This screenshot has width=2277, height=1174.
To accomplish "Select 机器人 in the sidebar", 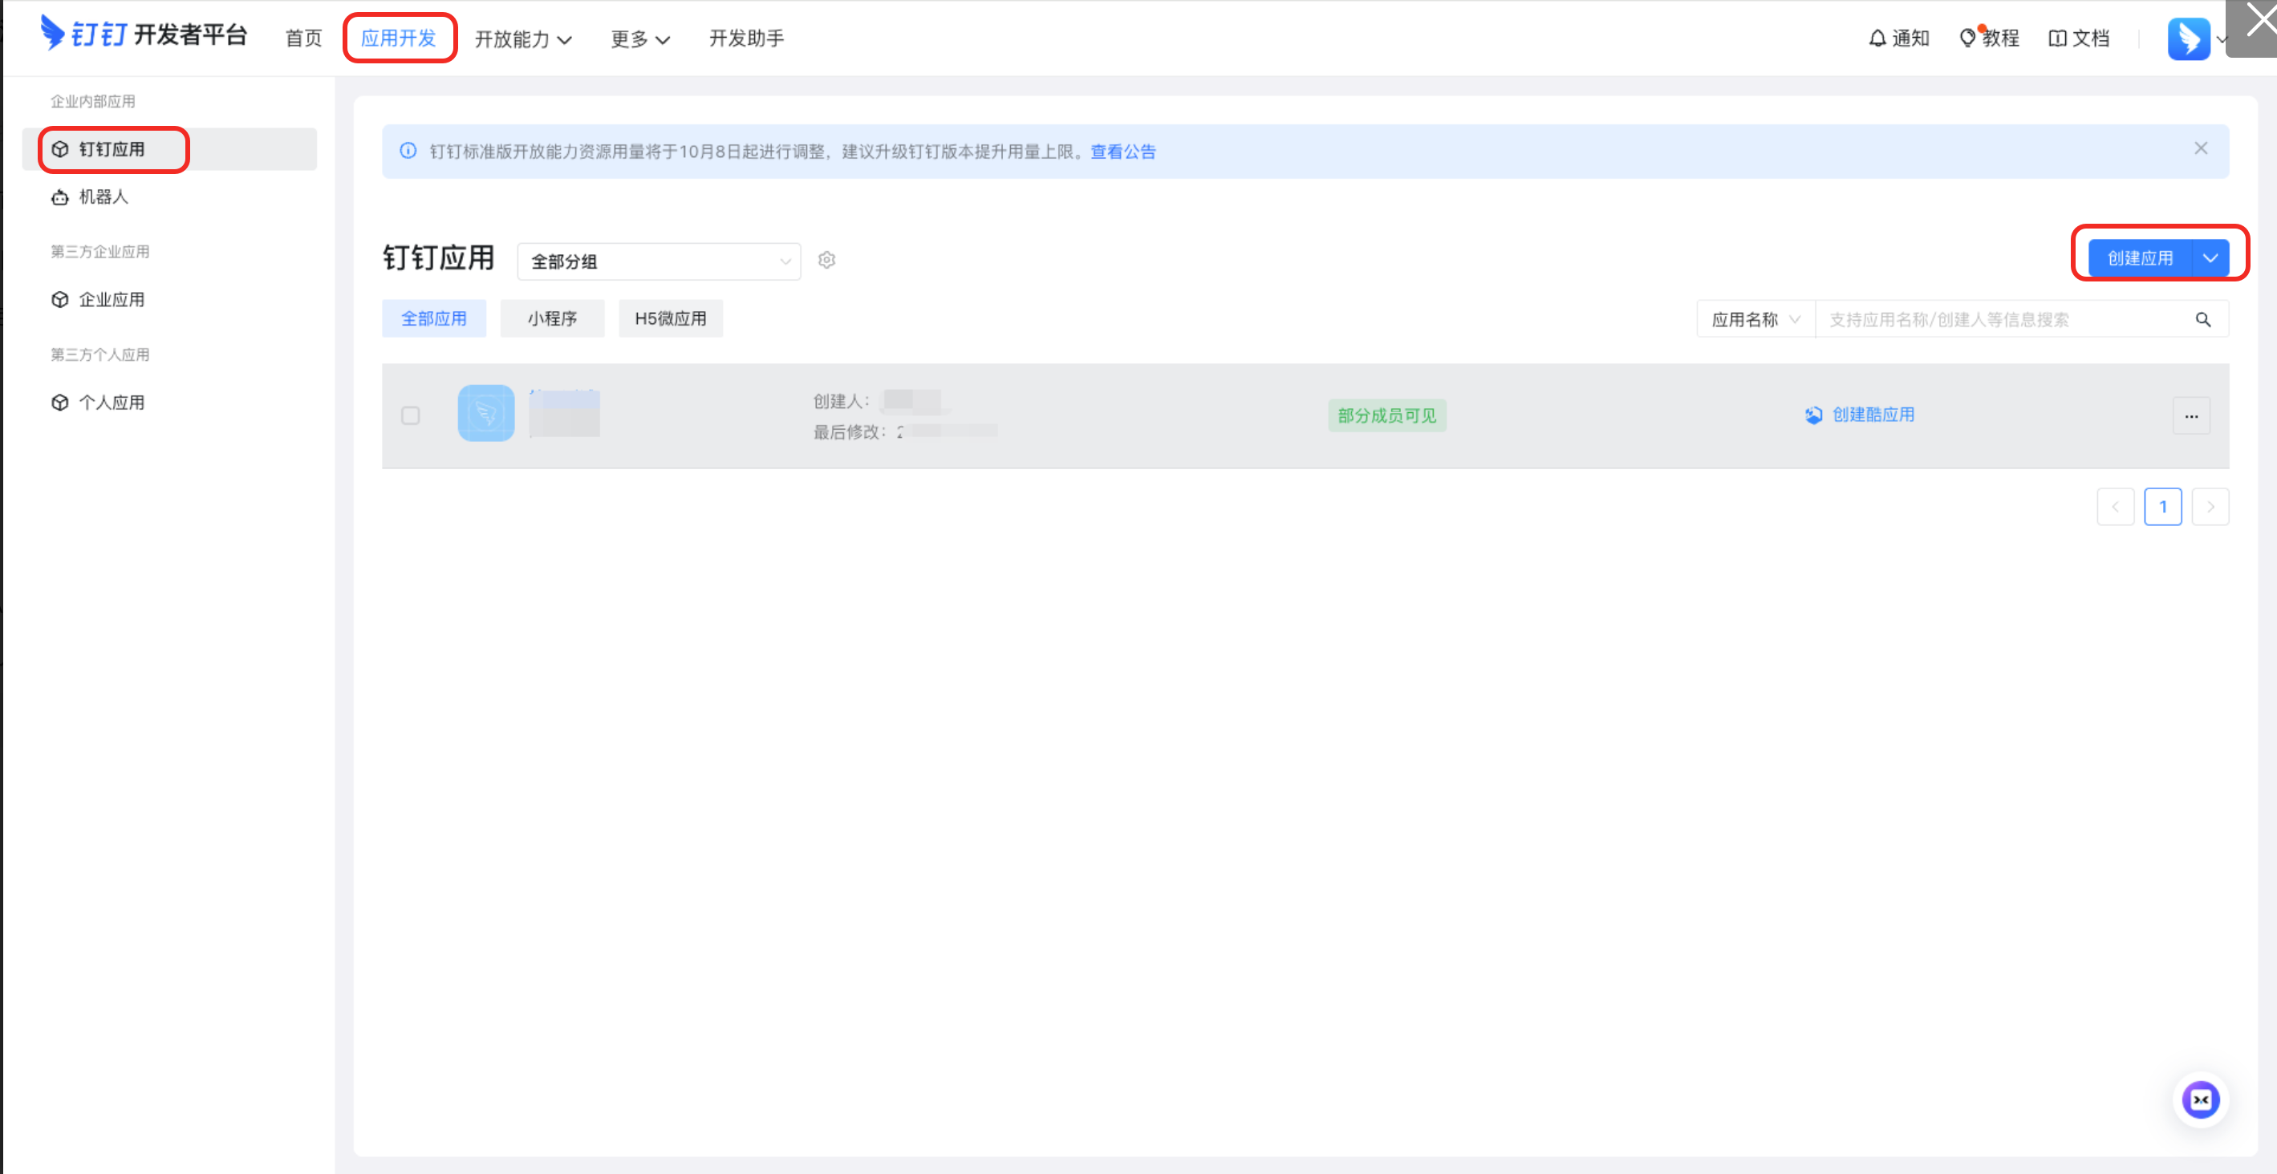I will [103, 197].
